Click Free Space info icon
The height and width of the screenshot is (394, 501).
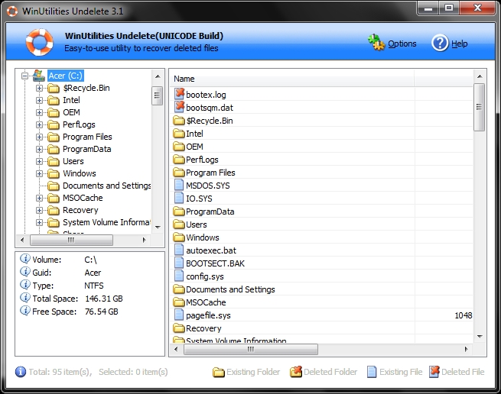[25, 311]
